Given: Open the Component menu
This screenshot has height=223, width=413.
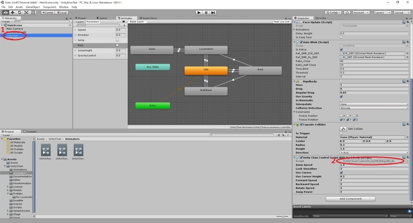Looking at the screenshot, I should (49, 7).
